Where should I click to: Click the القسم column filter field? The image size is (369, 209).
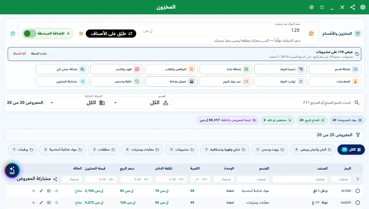tap(253, 179)
